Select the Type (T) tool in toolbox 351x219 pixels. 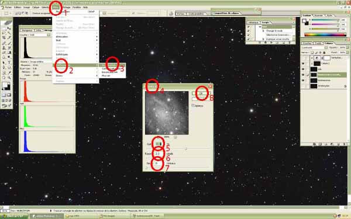coord(9,62)
